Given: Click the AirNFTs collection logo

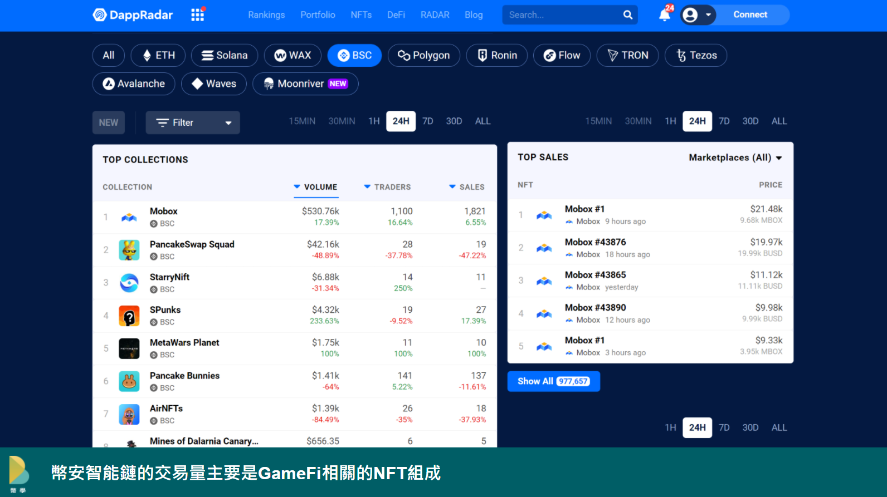Looking at the screenshot, I should (x=129, y=414).
